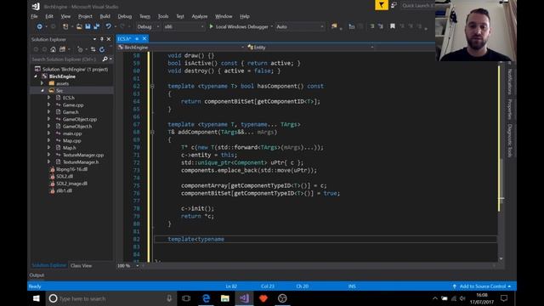Open the Debug menu
Viewport: 544px width, 306px height.
click(125, 16)
